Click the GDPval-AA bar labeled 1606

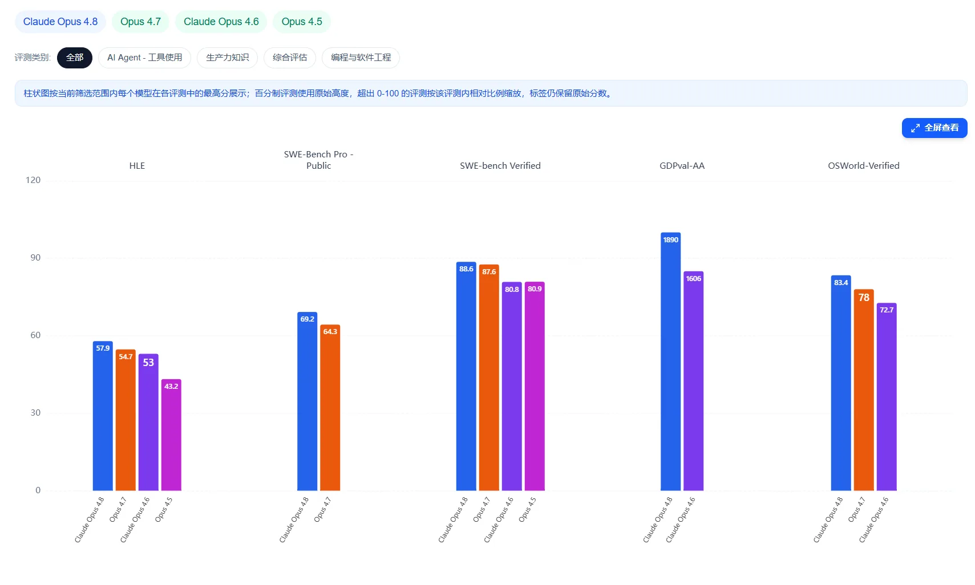(694, 381)
